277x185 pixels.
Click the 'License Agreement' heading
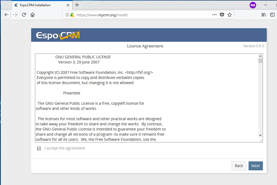tap(145, 46)
